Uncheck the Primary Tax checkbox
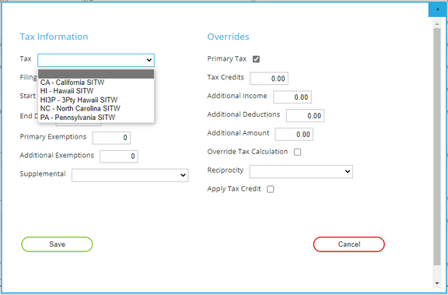Screen dimensions: 448x295 (x=256, y=59)
